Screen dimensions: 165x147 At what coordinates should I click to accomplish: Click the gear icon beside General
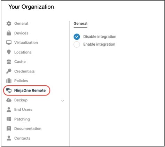[x=9, y=24]
